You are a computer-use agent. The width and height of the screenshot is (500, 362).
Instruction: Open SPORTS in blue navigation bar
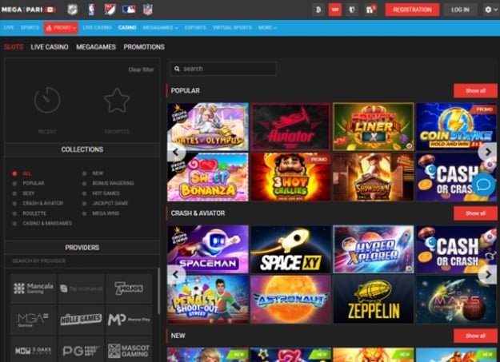[x=30, y=28]
